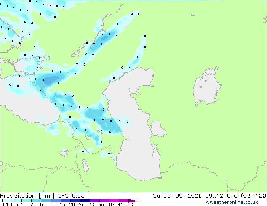
Task: Click the 'GFS 0.25' model label
Action: coord(71,196)
